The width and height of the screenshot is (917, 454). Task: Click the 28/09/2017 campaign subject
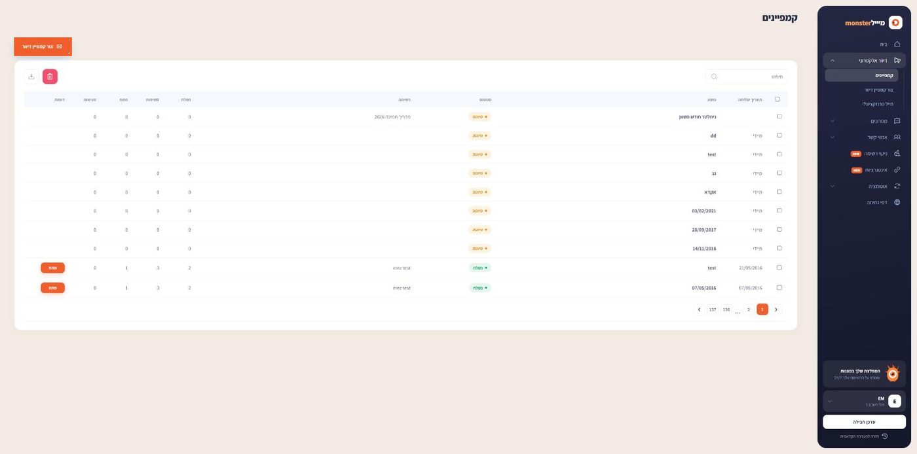click(704, 230)
